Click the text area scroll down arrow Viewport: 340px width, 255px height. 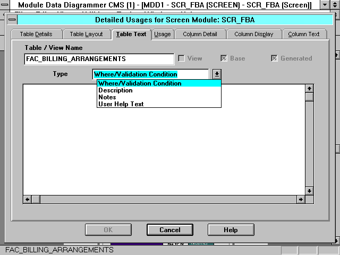coord(309,191)
